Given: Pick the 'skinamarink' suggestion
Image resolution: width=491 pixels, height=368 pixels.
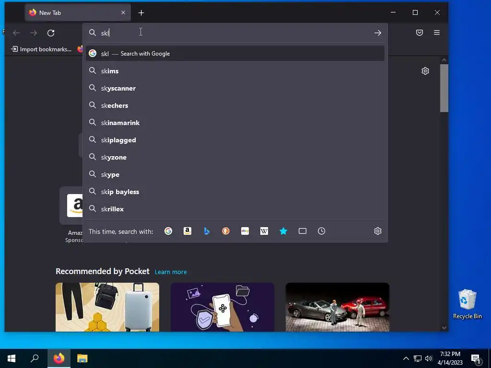Looking at the screenshot, I should tap(235, 123).
